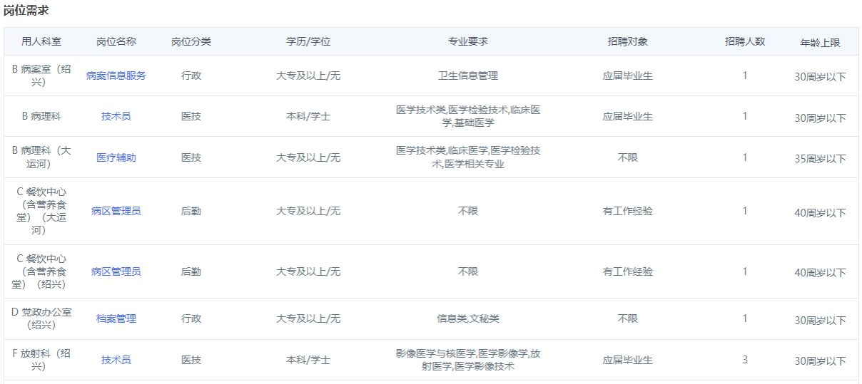Screen dimensions: 862x384
Task: Select the 信息类,文秘类 requirement cell
Action: point(468,318)
